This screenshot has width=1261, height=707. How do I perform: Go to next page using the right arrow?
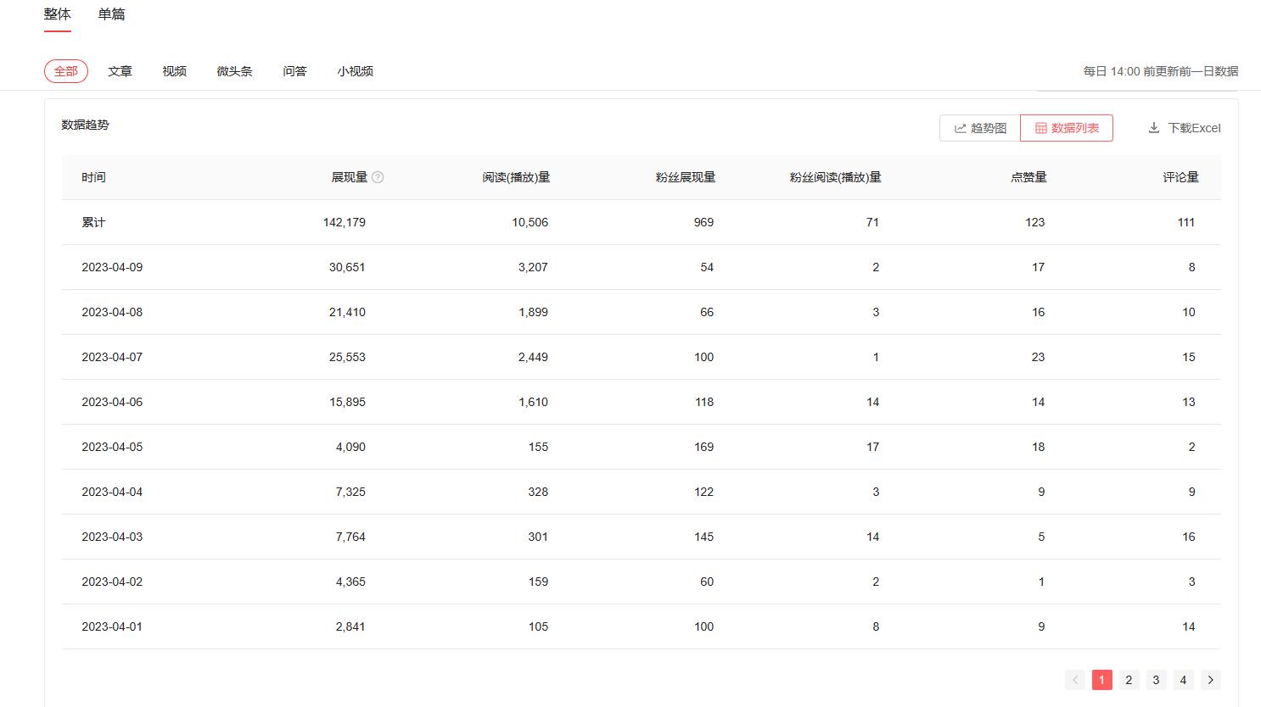pos(1210,679)
